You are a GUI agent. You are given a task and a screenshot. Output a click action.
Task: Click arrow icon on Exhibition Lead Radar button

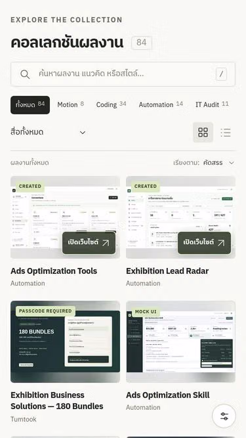pos(221,243)
